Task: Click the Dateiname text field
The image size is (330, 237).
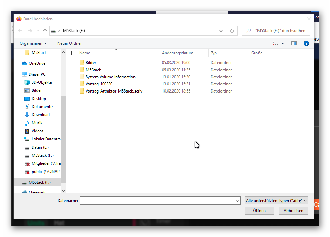Action: coord(157,201)
